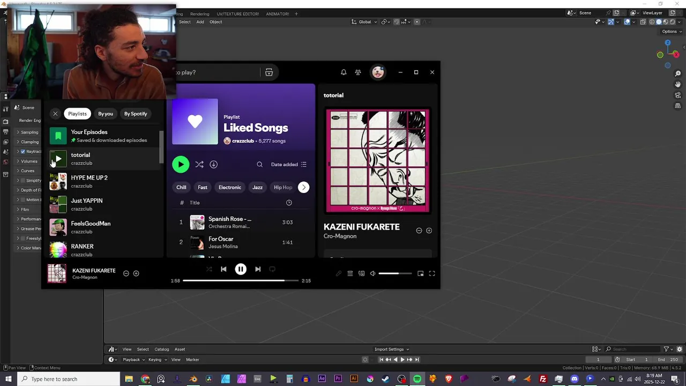The width and height of the screenshot is (686, 386).
Task: Open Blender's Global orientation dropdown
Action: (364, 22)
